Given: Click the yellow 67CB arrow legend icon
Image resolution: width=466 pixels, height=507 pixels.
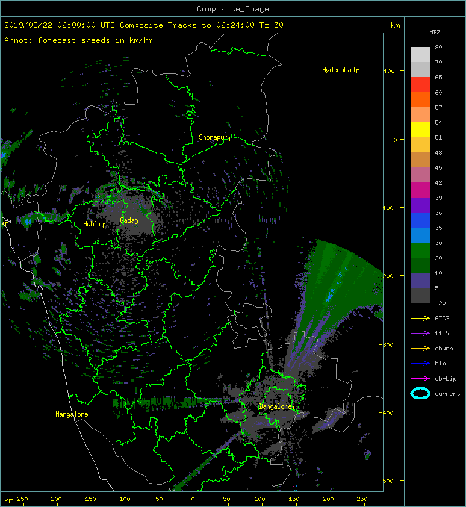Looking at the screenshot, I should 420,319.
